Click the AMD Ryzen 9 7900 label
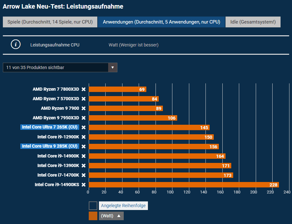This screenshot has height=224, width=292. tap(60, 108)
